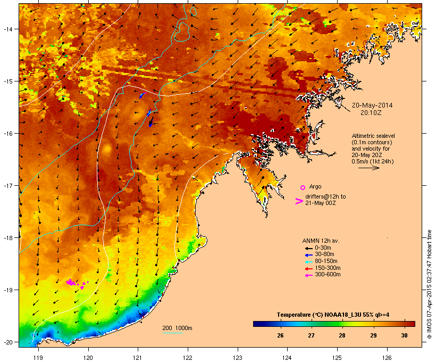Select the time label 20:10Z
The width and height of the screenshot is (436, 362).
371,112
